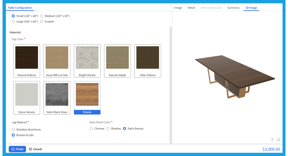Choose Chrome base panel color
Image resolution: width=288 pixels, height=156 pixels.
(x=91, y=129)
